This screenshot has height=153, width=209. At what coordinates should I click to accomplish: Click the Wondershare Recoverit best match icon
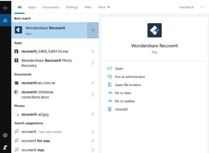click(x=19, y=30)
